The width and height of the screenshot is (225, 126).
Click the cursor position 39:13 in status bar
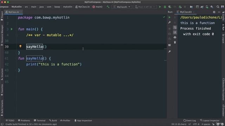pyautogui.click(x=179, y=124)
